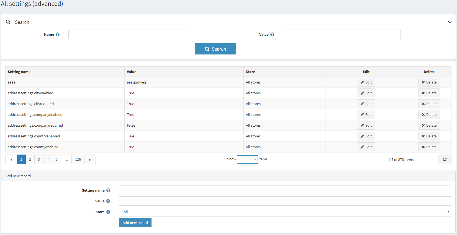
Task: Delete the addresssettings.companyrequired setting
Action: [x=429, y=126]
